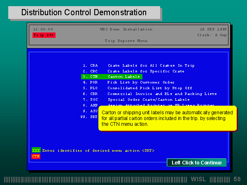247x185 pixels.
Task: Click the slide number 58
Action: pos(237,179)
